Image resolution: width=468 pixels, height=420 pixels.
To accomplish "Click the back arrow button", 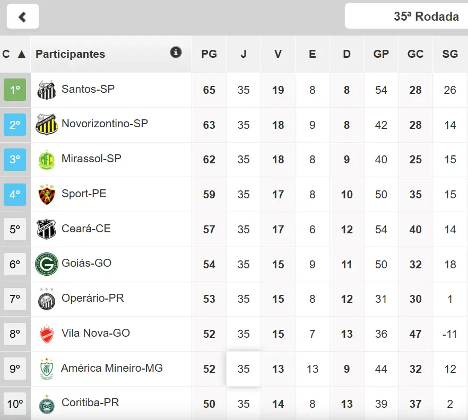I will click(x=23, y=16).
